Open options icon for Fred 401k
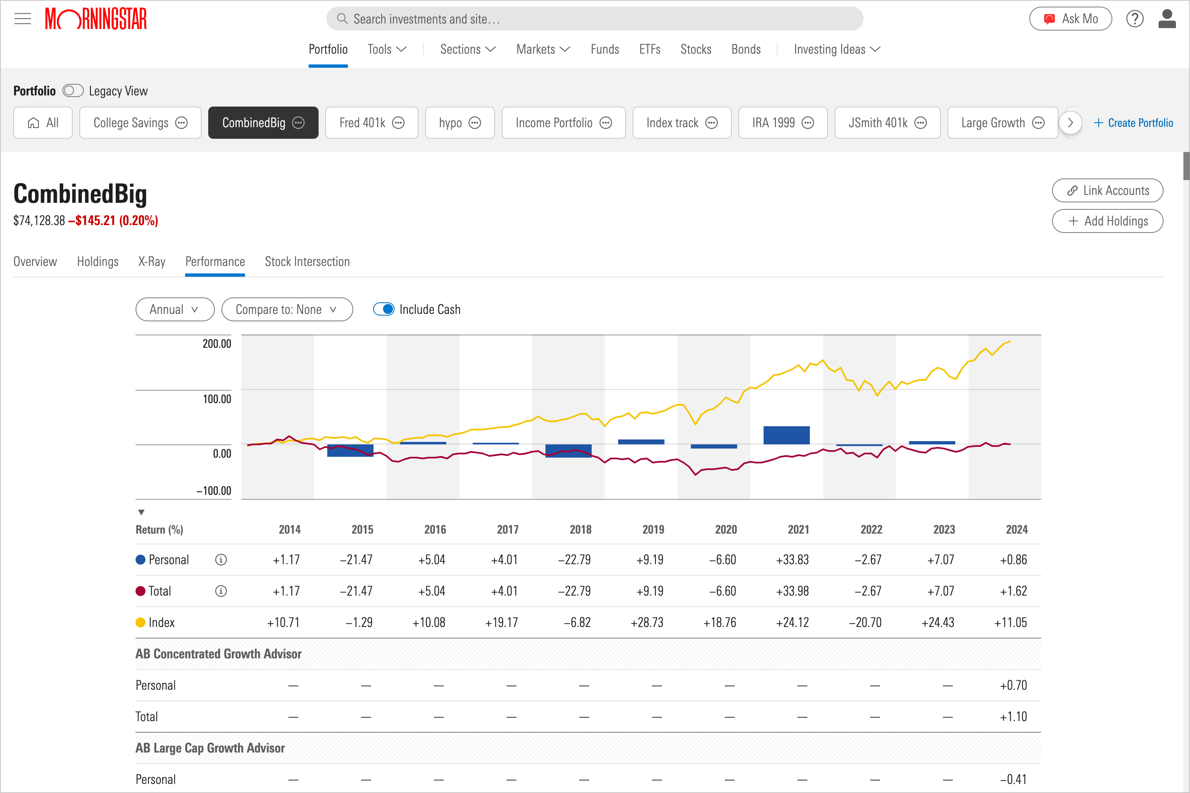 pyautogui.click(x=399, y=123)
